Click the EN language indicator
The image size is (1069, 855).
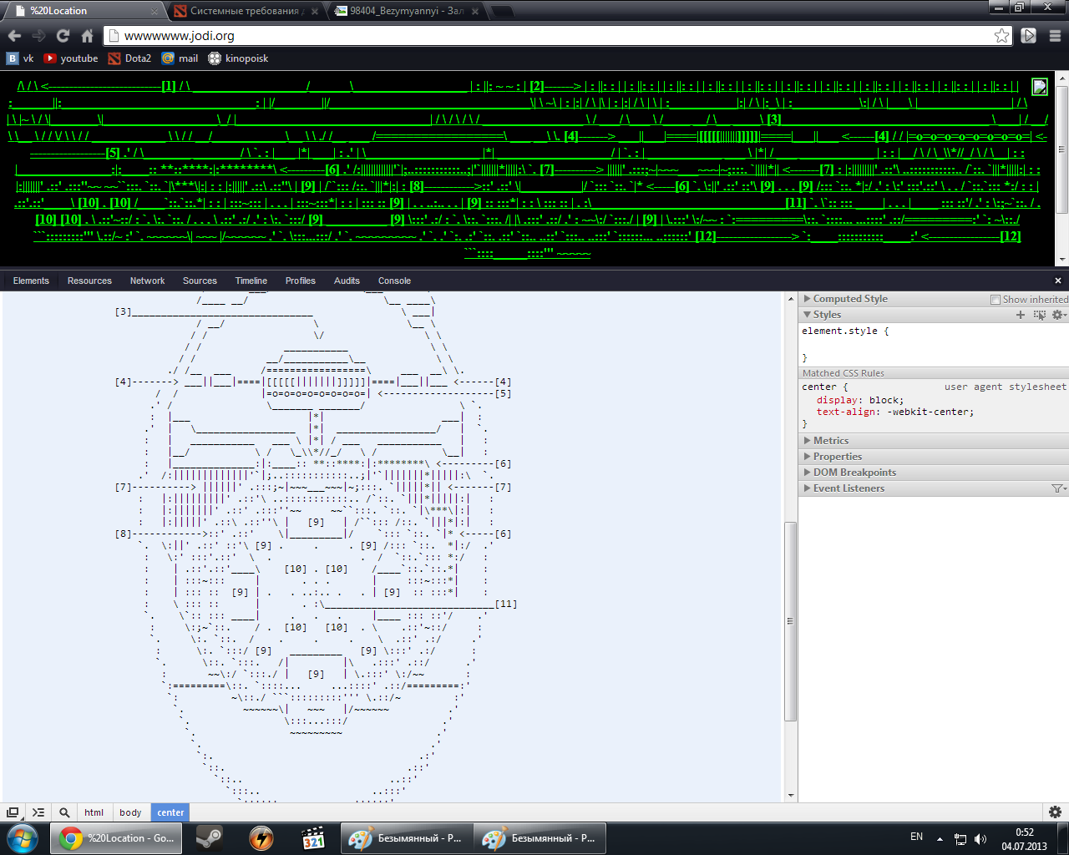[916, 837]
